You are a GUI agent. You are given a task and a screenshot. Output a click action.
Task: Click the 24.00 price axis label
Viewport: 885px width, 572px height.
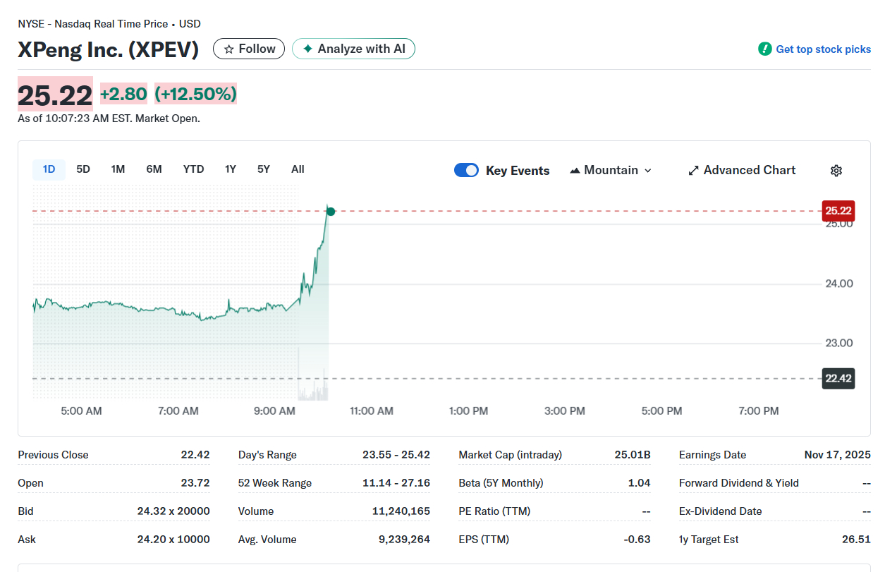pos(839,284)
